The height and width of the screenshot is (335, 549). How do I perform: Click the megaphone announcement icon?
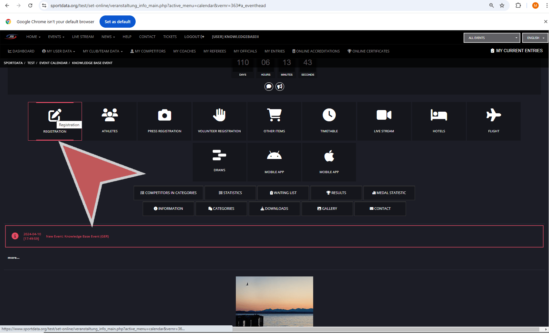pos(280,87)
